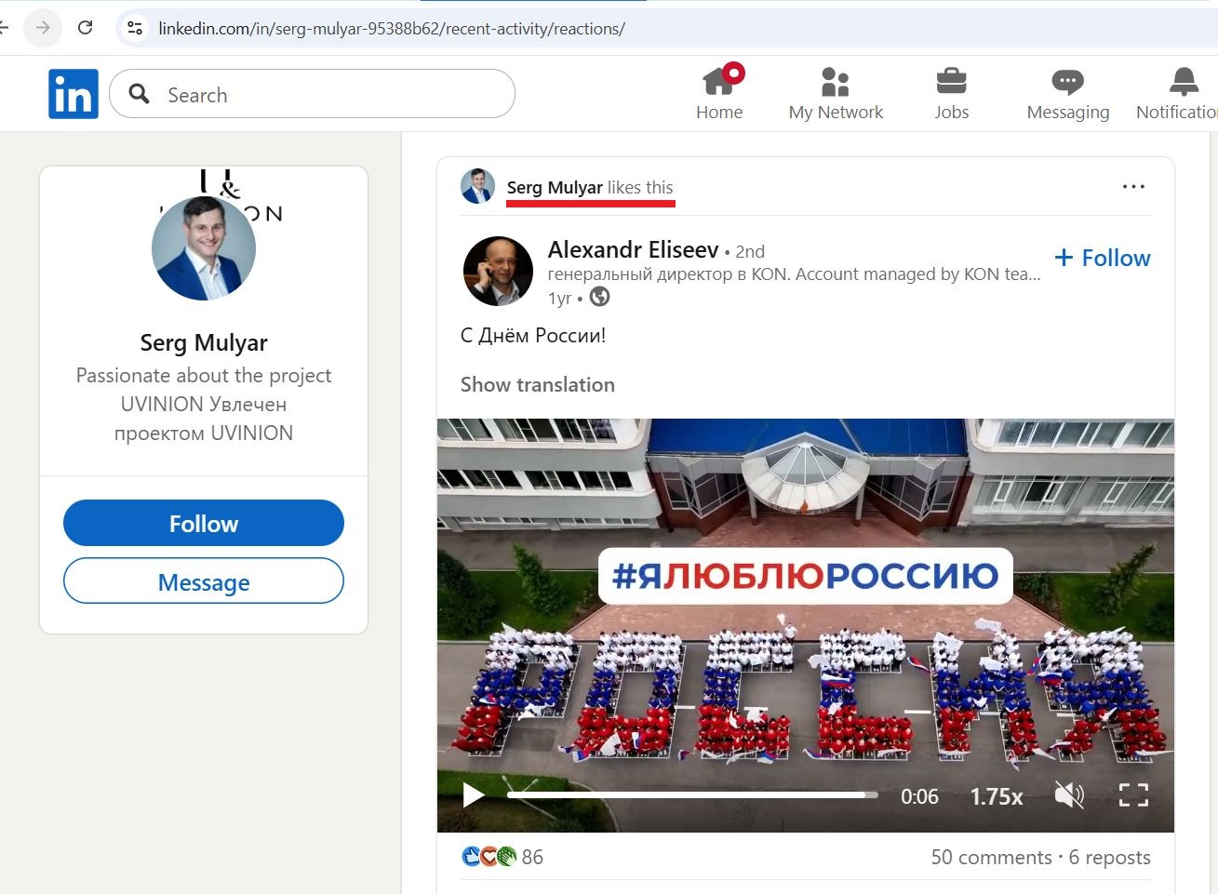Change the 1.75x playback speed
This screenshot has height=894, width=1218.
point(995,795)
